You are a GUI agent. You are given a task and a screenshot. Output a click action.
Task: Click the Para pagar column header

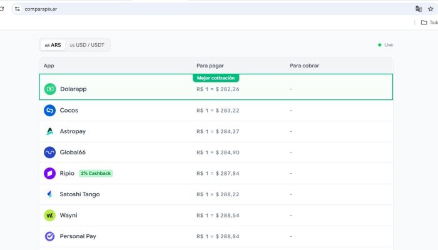pos(210,66)
